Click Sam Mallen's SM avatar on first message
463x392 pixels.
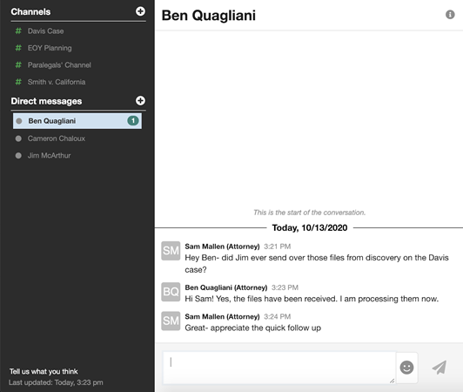pos(171,251)
